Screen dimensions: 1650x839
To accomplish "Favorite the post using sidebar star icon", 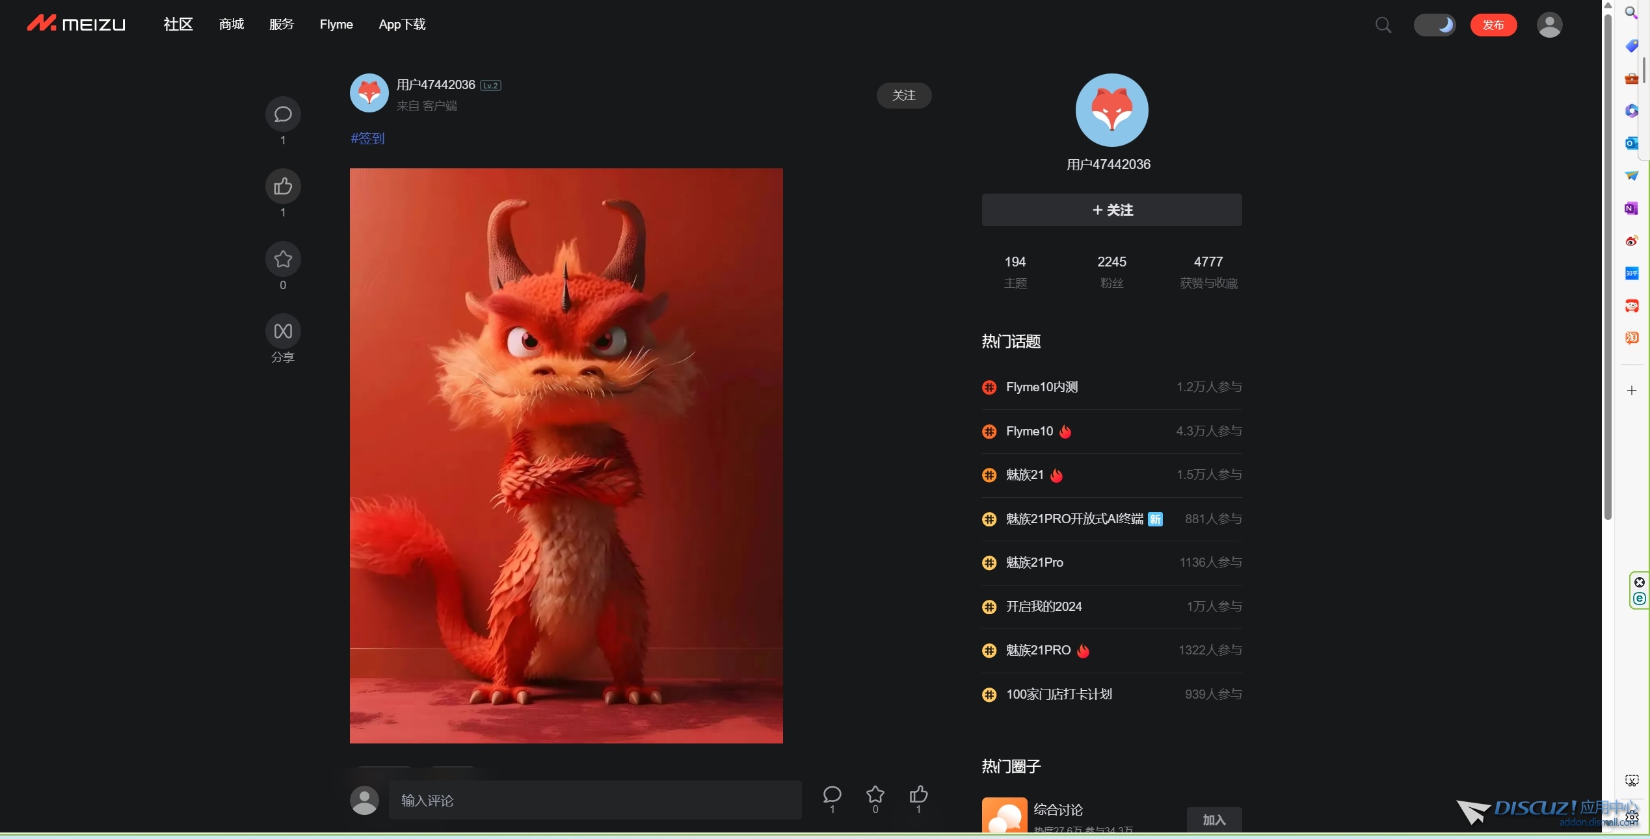I will pyautogui.click(x=282, y=259).
